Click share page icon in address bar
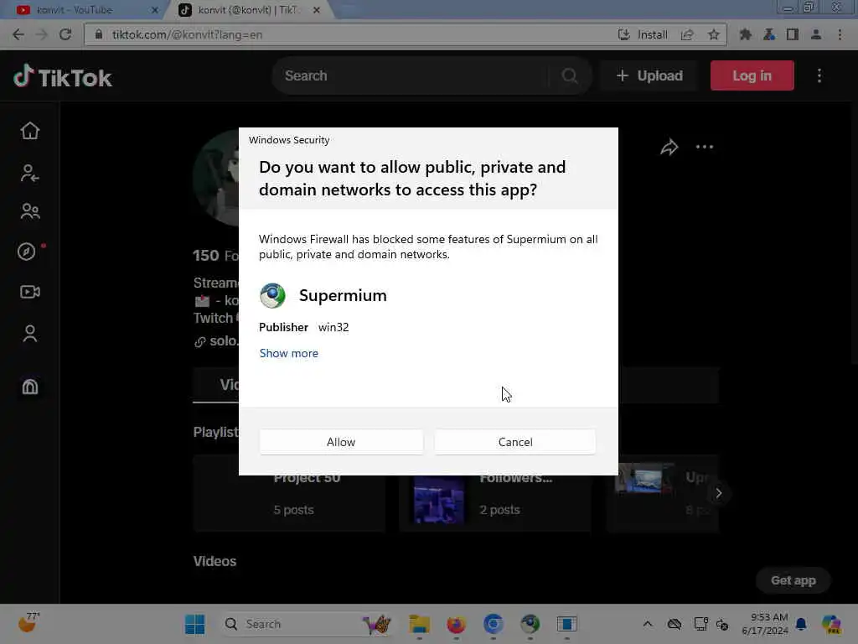Screen dimensions: 858x644 tap(687, 34)
